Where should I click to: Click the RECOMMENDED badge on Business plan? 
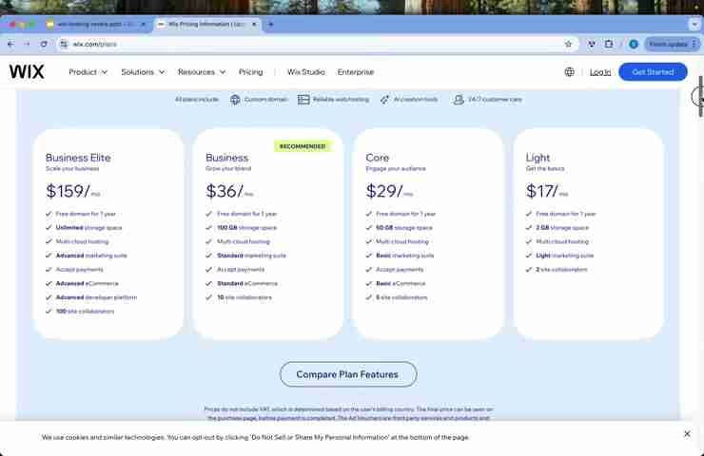tap(303, 146)
